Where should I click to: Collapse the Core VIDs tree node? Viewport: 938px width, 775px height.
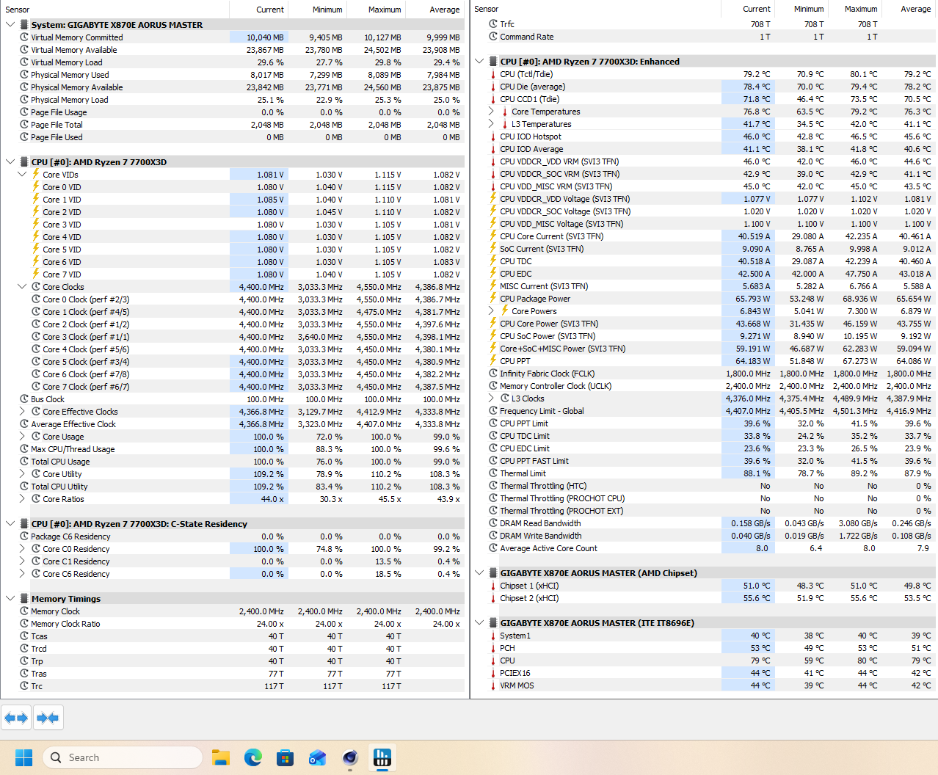(22, 175)
